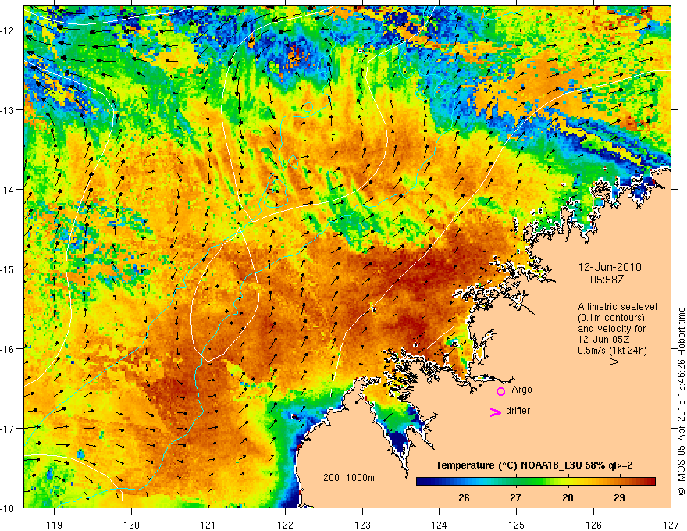Click latitude axis label -14
687x531 pixels.
click(x=9, y=190)
